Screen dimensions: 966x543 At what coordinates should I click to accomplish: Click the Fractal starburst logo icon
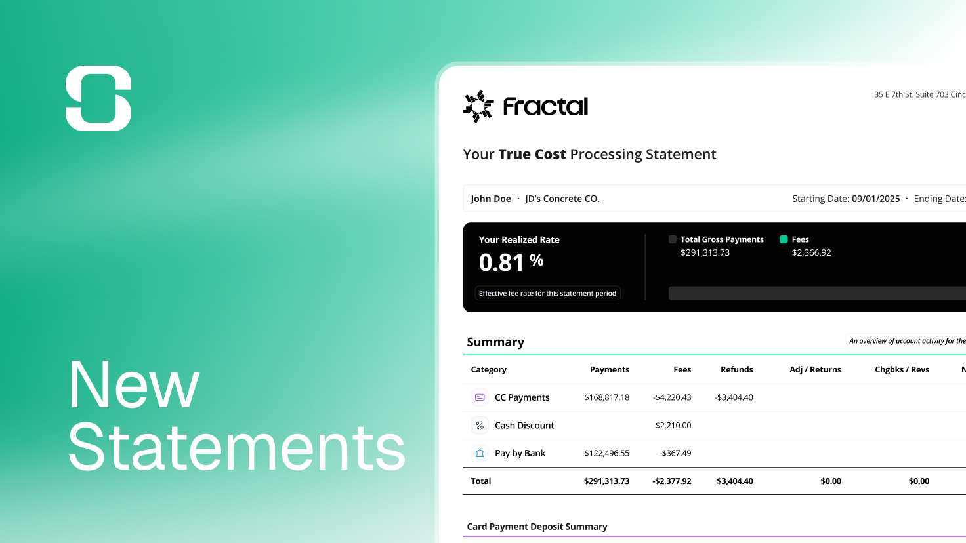[x=478, y=106]
